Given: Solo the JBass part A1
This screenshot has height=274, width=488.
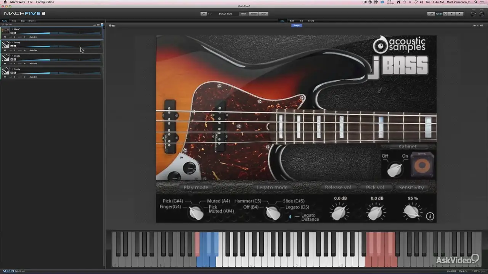Looking at the screenshot, I should pyautogui.click(x=15, y=33).
